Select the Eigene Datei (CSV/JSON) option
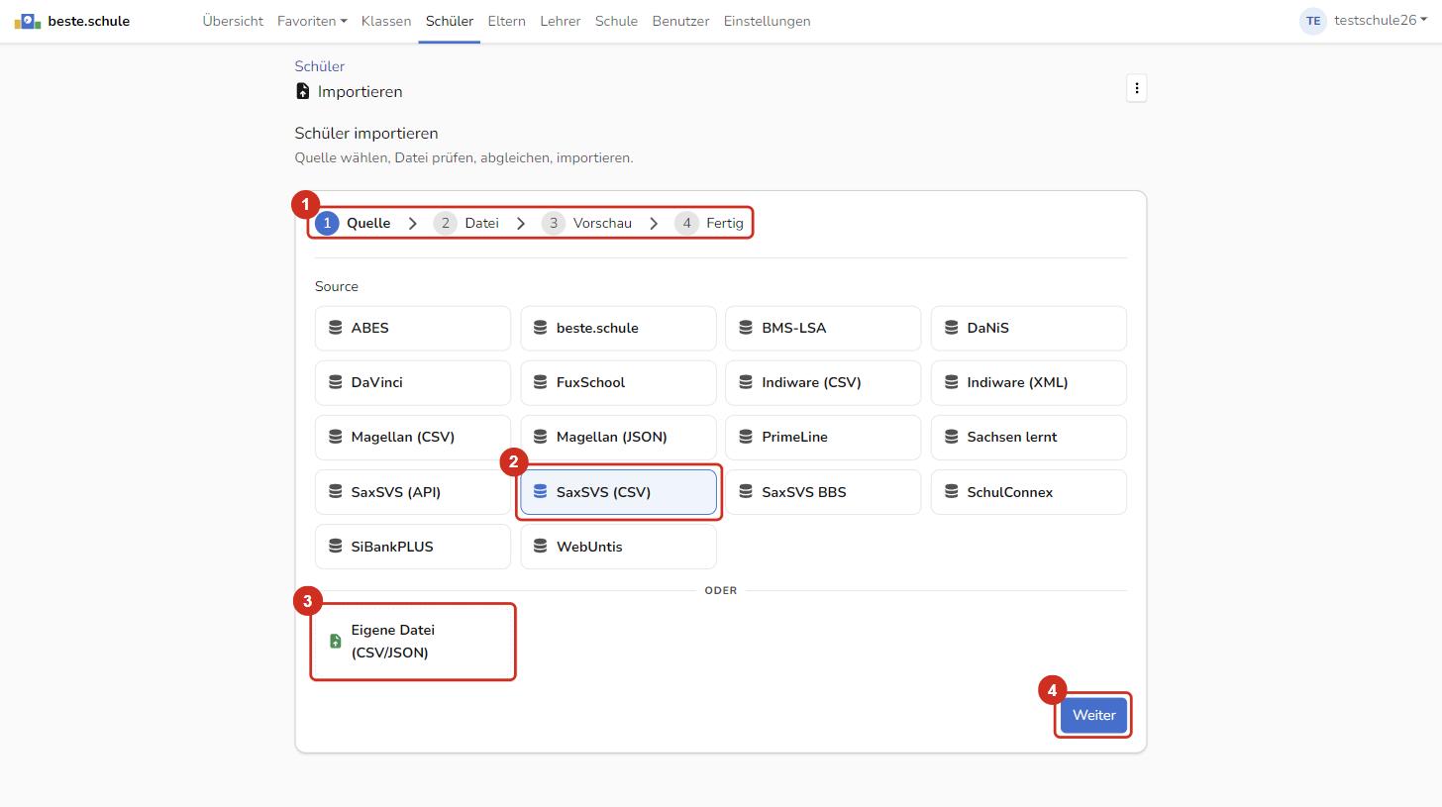The width and height of the screenshot is (1442, 807). 413,642
